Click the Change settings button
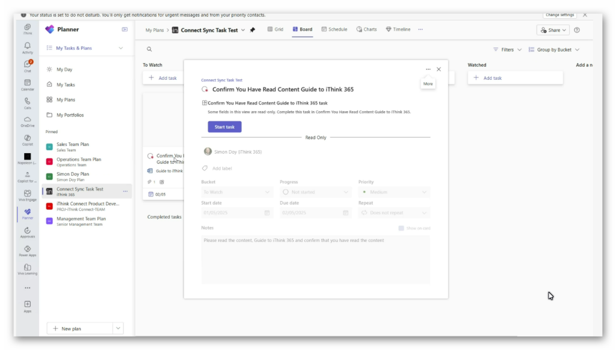The image size is (616, 350). tap(560, 15)
